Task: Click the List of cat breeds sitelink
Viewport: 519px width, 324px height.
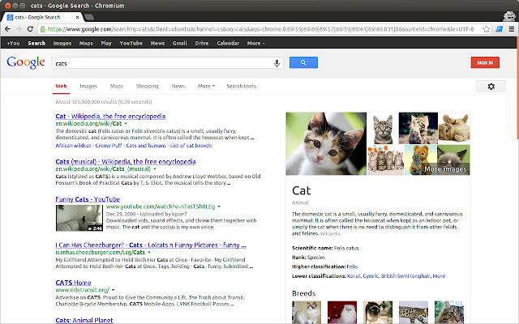Action: coord(191,146)
